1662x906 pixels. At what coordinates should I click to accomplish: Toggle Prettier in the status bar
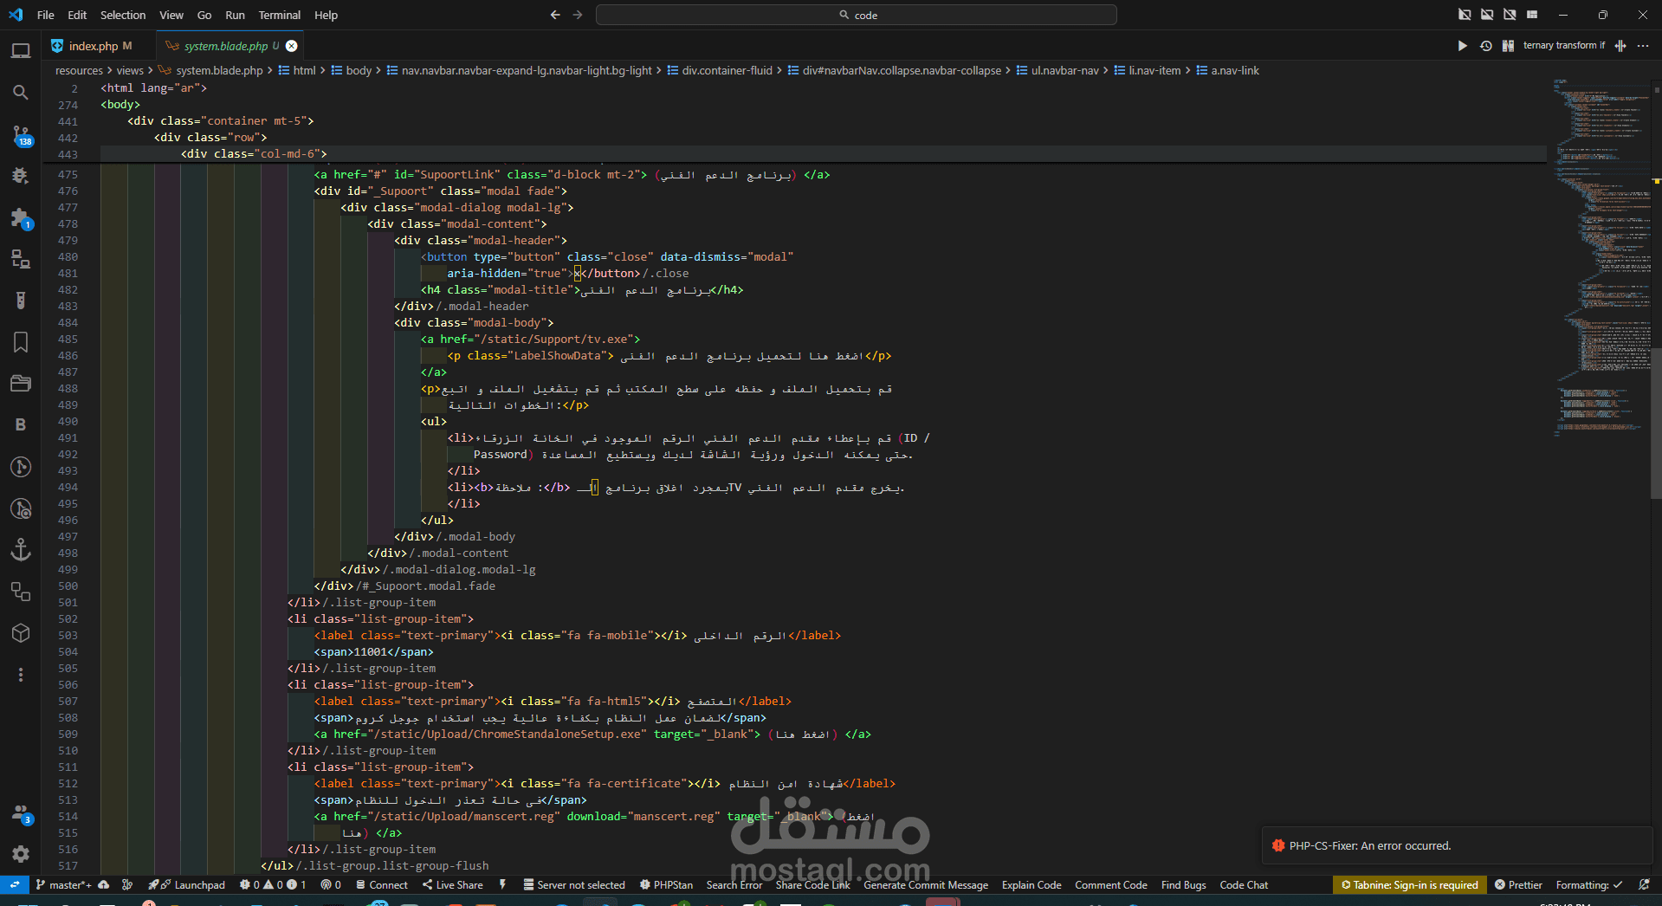(1518, 884)
